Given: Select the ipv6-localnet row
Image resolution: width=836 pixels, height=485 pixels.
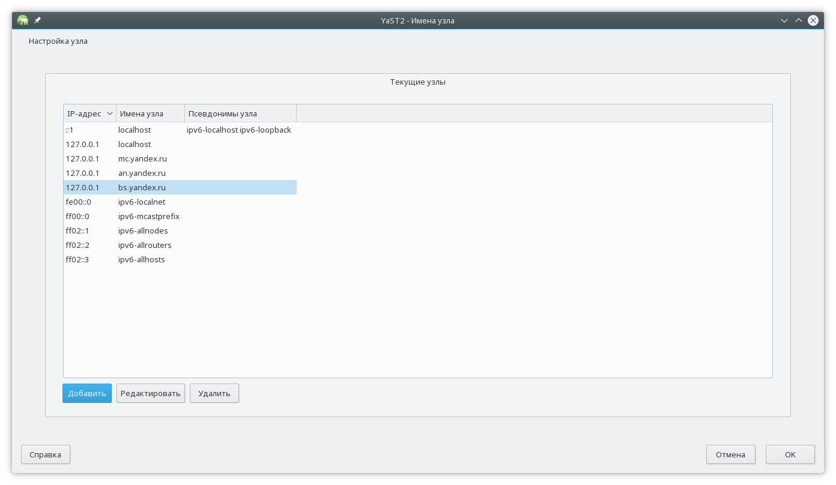Looking at the screenshot, I should [x=180, y=202].
